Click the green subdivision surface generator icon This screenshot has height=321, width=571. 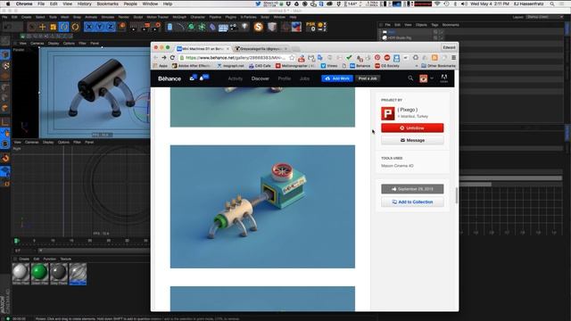click(191, 27)
